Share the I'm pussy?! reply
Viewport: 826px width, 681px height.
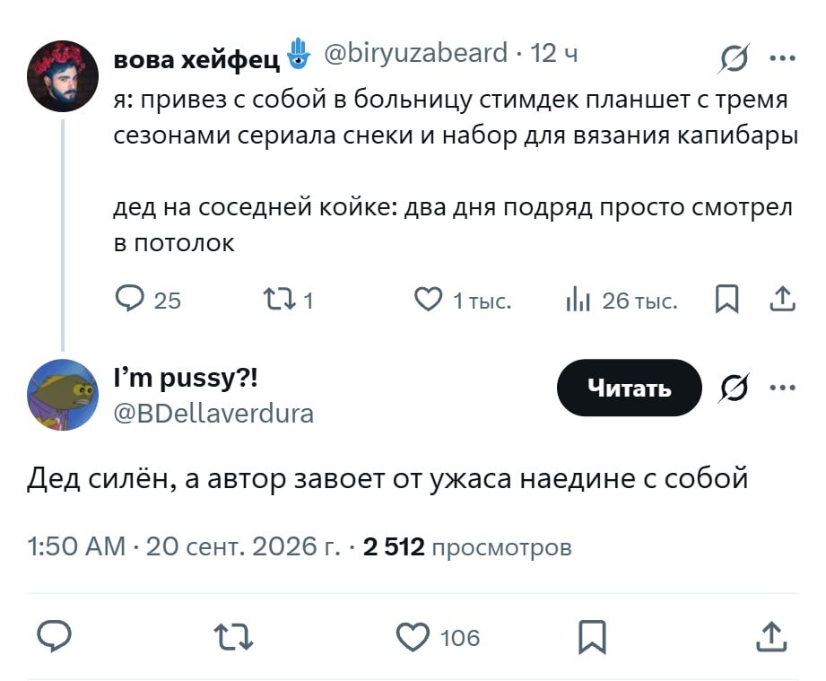click(772, 637)
